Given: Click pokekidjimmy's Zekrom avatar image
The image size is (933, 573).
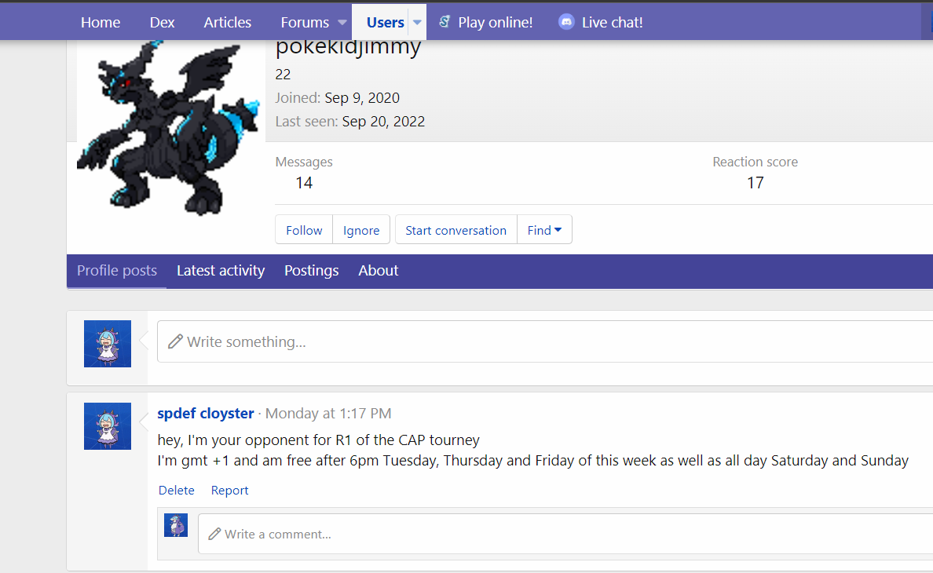Looking at the screenshot, I should click(170, 128).
